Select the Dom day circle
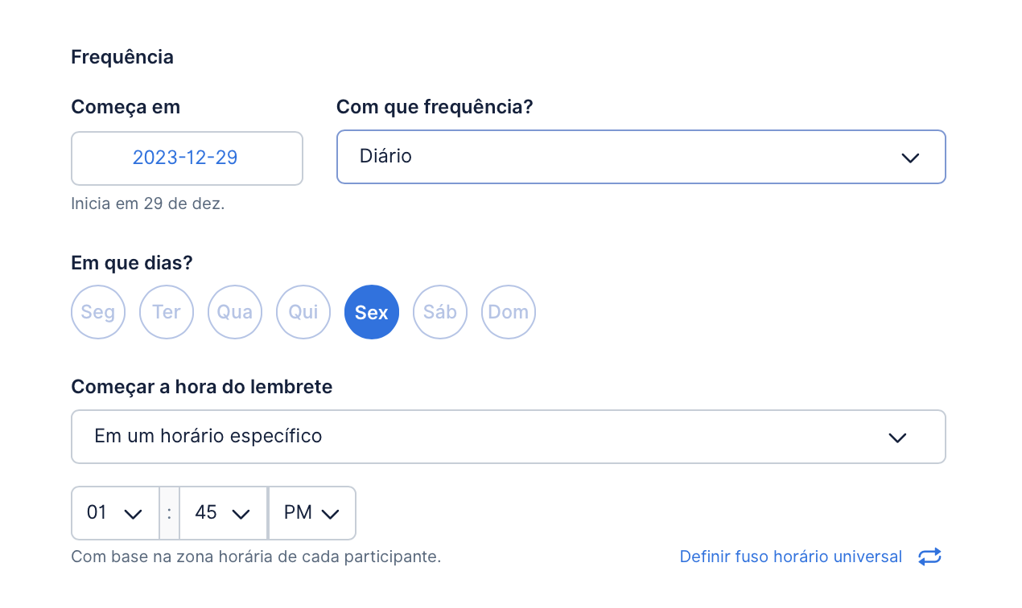The image size is (1022, 608). [x=509, y=312]
